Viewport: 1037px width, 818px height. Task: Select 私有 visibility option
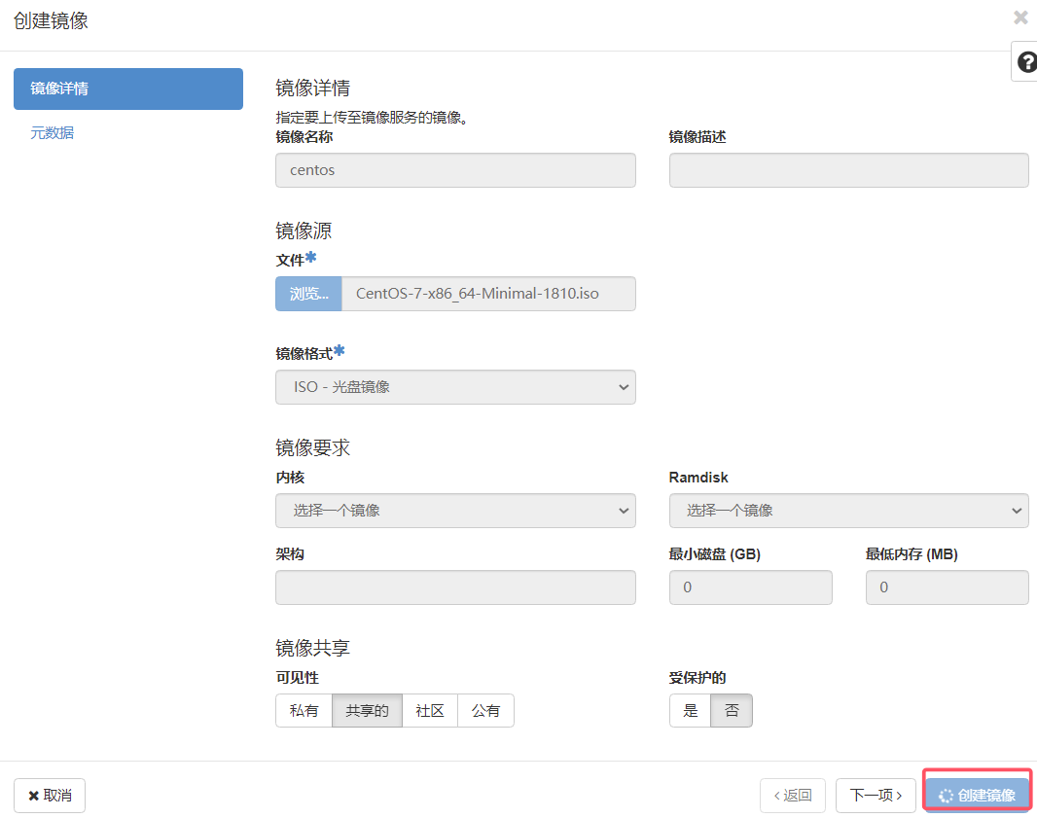[304, 710]
